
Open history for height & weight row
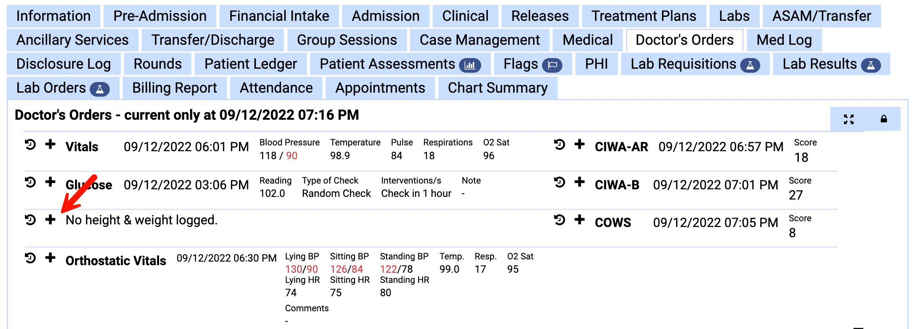[30, 220]
